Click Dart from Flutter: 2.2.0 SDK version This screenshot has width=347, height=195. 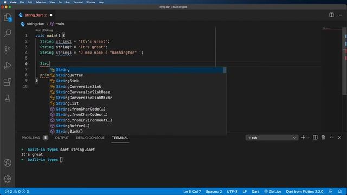pyautogui.click(x=305, y=191)
